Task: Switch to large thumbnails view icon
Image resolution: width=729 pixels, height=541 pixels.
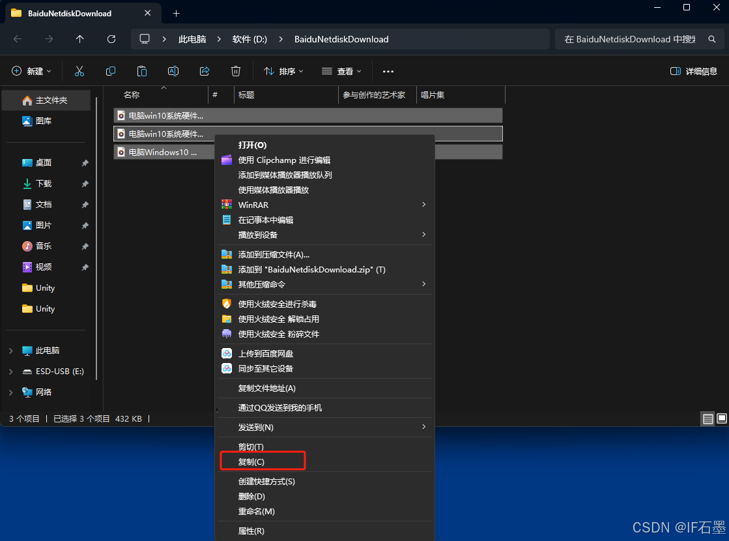Action: point(722,418)
